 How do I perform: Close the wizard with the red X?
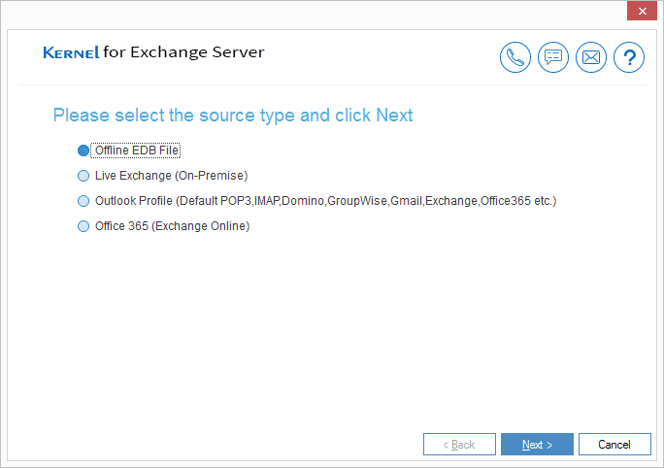(642, 11)
